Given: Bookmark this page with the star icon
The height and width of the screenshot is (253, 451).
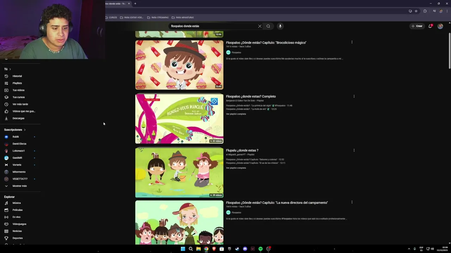Looking at the screenshot, I should 416,11.
